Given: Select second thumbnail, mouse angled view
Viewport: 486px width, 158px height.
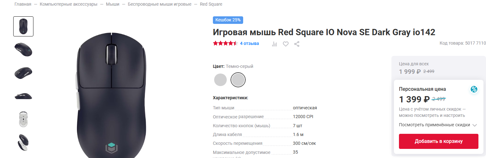Looking at the screenshot, I should point(23,50).
